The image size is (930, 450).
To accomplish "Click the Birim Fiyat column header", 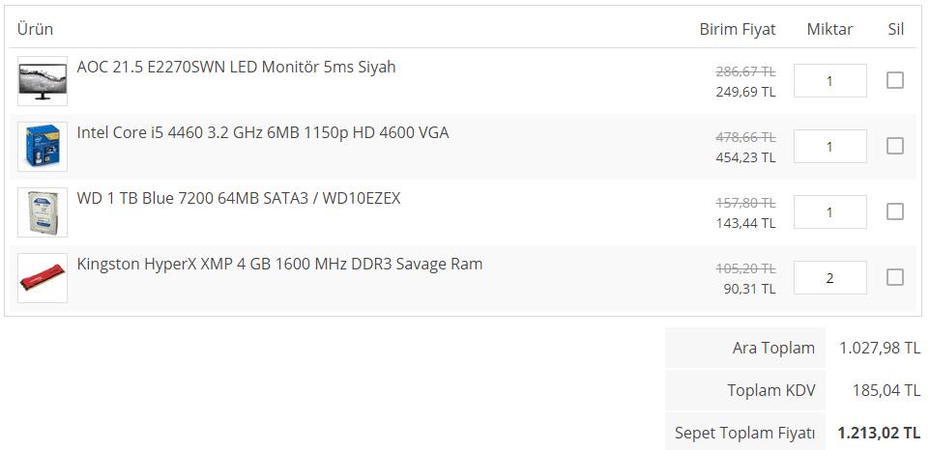I will point(738,29).
